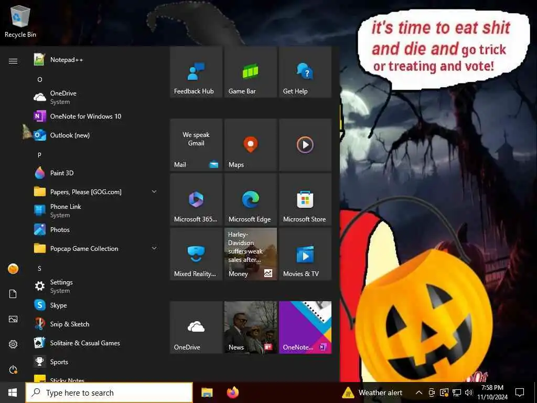
Task: Open the Game Bar tile
Action: click(x=251, y=72)
